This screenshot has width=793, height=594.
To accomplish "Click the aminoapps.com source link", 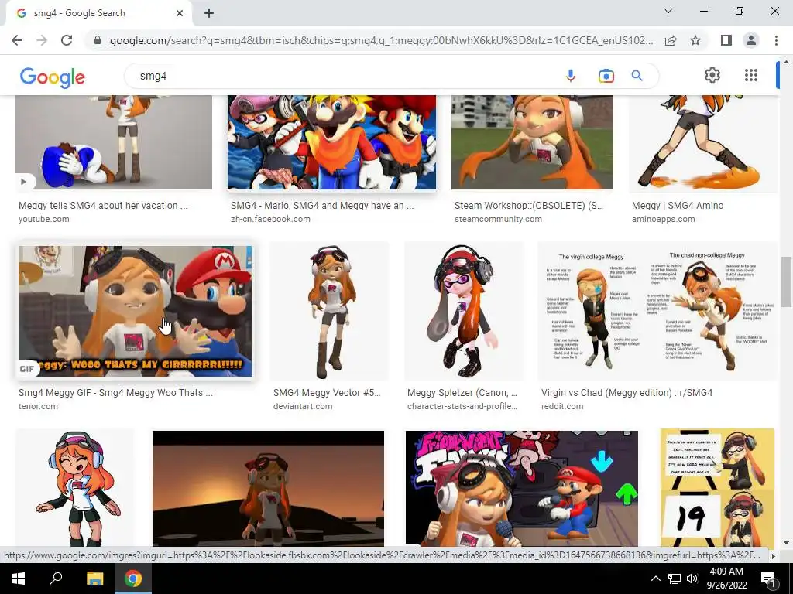I will tap(664, 219).
